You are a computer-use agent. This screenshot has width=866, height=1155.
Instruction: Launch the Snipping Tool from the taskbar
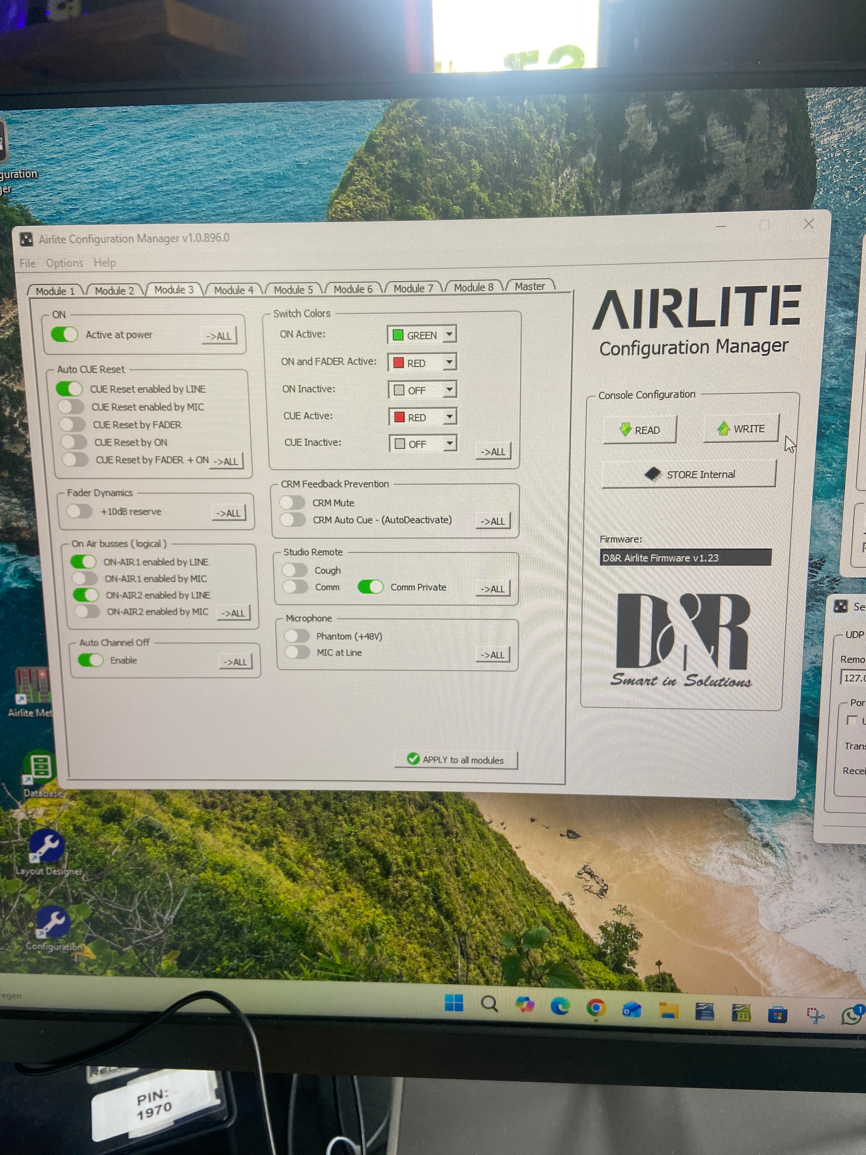point(815,1016)
